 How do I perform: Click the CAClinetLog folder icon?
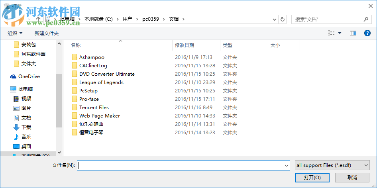coord(75,66)
